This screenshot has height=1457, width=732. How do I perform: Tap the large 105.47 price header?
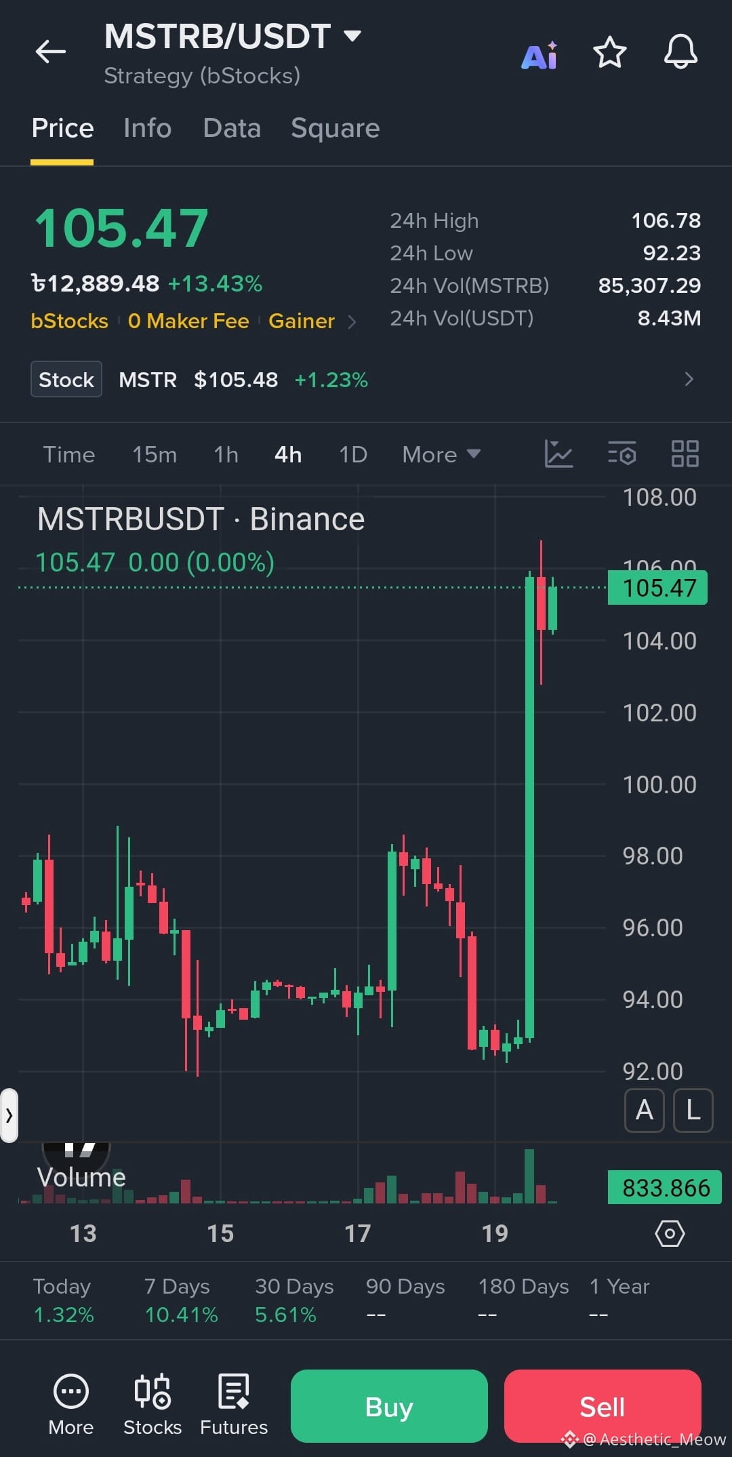pos(121,228)
